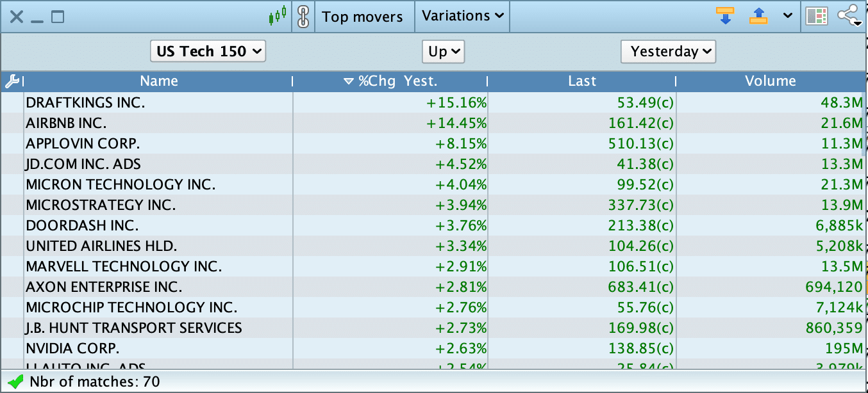Open the candlestick chart icon
Viewport: 868px width, 393px height.
click(278, 16)
